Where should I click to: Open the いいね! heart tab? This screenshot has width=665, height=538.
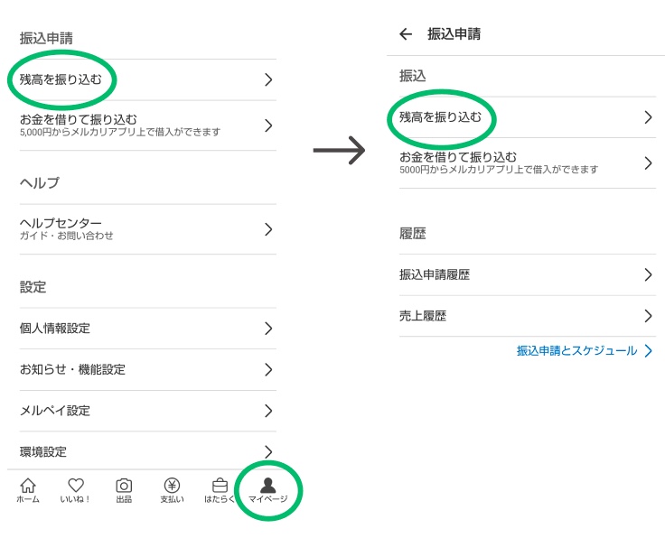76,490
